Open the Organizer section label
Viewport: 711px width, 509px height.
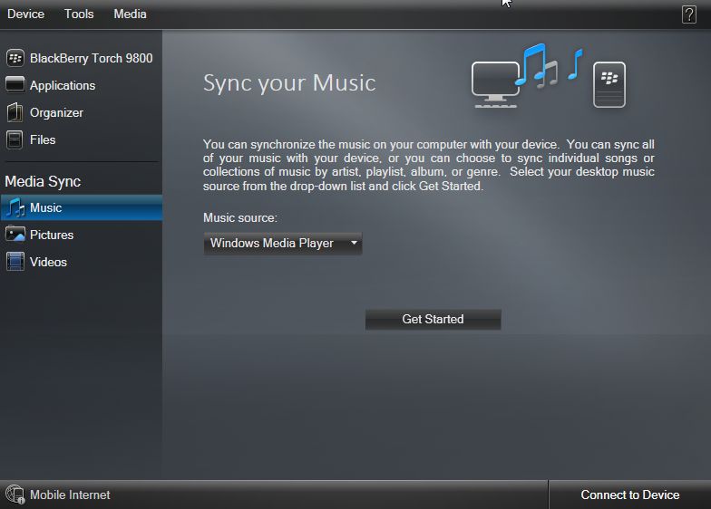(56, 112)
